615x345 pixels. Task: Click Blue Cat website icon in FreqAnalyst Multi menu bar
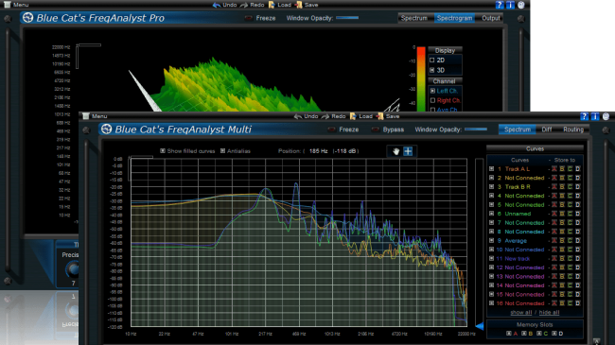[606, 116]
